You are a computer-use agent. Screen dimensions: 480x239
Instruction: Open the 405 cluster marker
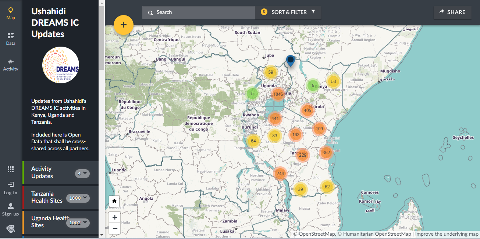[308, 110]
